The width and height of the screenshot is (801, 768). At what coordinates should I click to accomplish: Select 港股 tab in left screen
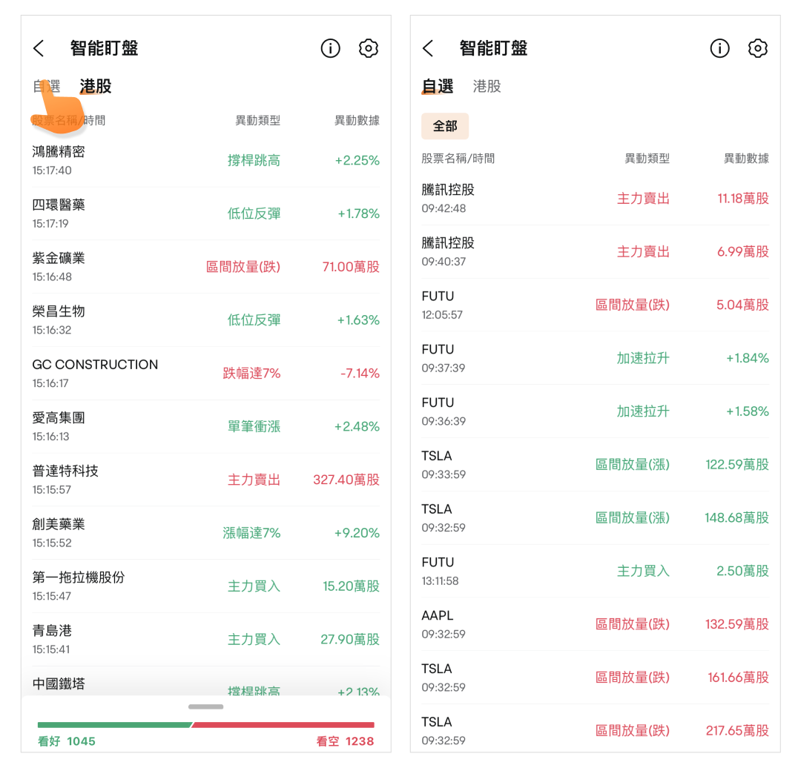(x=96, y=86)
